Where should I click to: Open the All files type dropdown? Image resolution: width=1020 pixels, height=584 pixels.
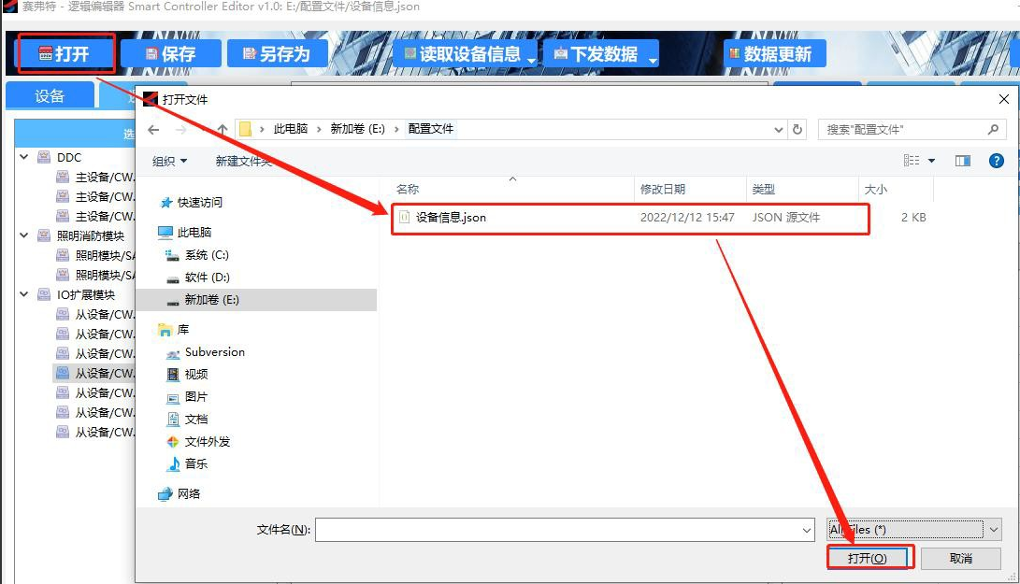tap(913, 530)
